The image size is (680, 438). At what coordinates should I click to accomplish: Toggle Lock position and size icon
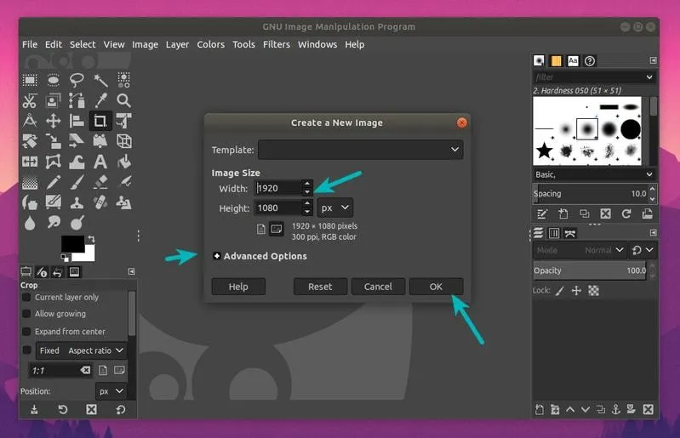click(576, 291)
